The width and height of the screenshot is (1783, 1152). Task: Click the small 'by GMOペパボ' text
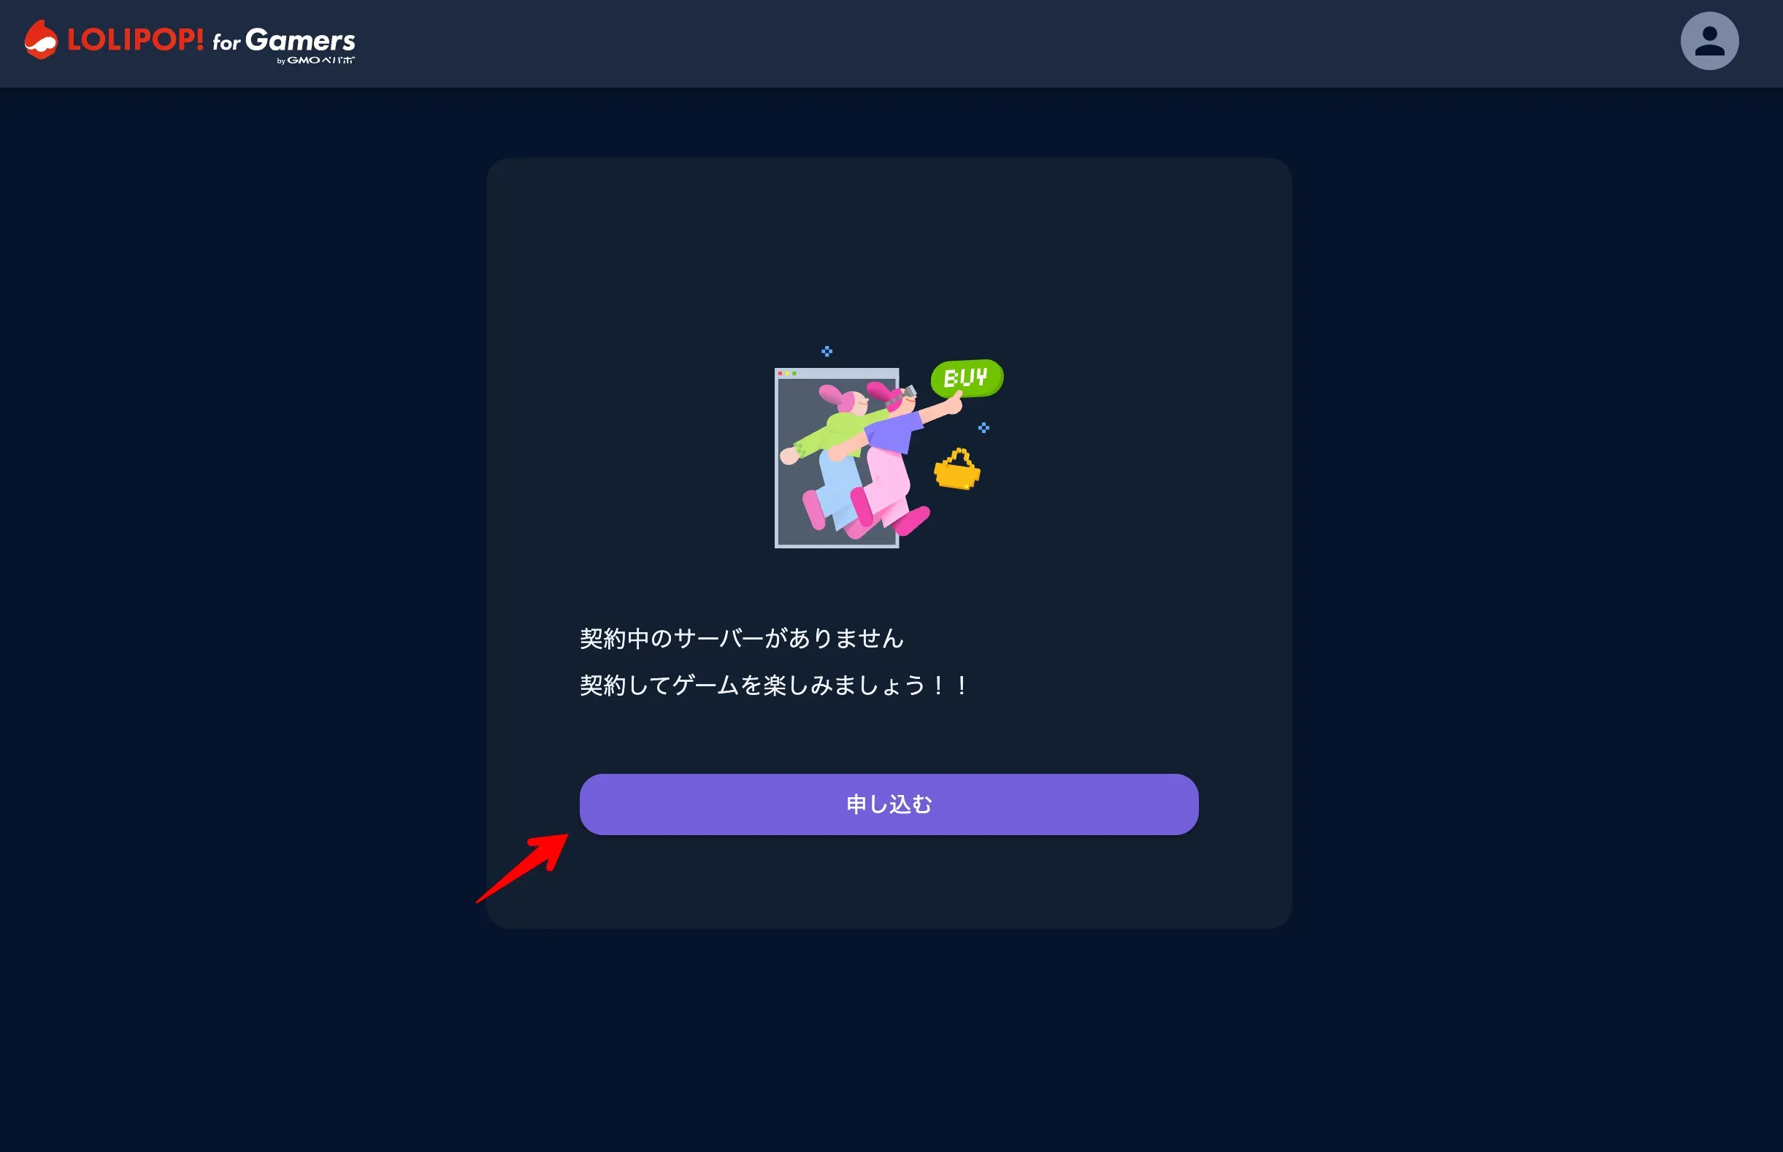point(315,61)
